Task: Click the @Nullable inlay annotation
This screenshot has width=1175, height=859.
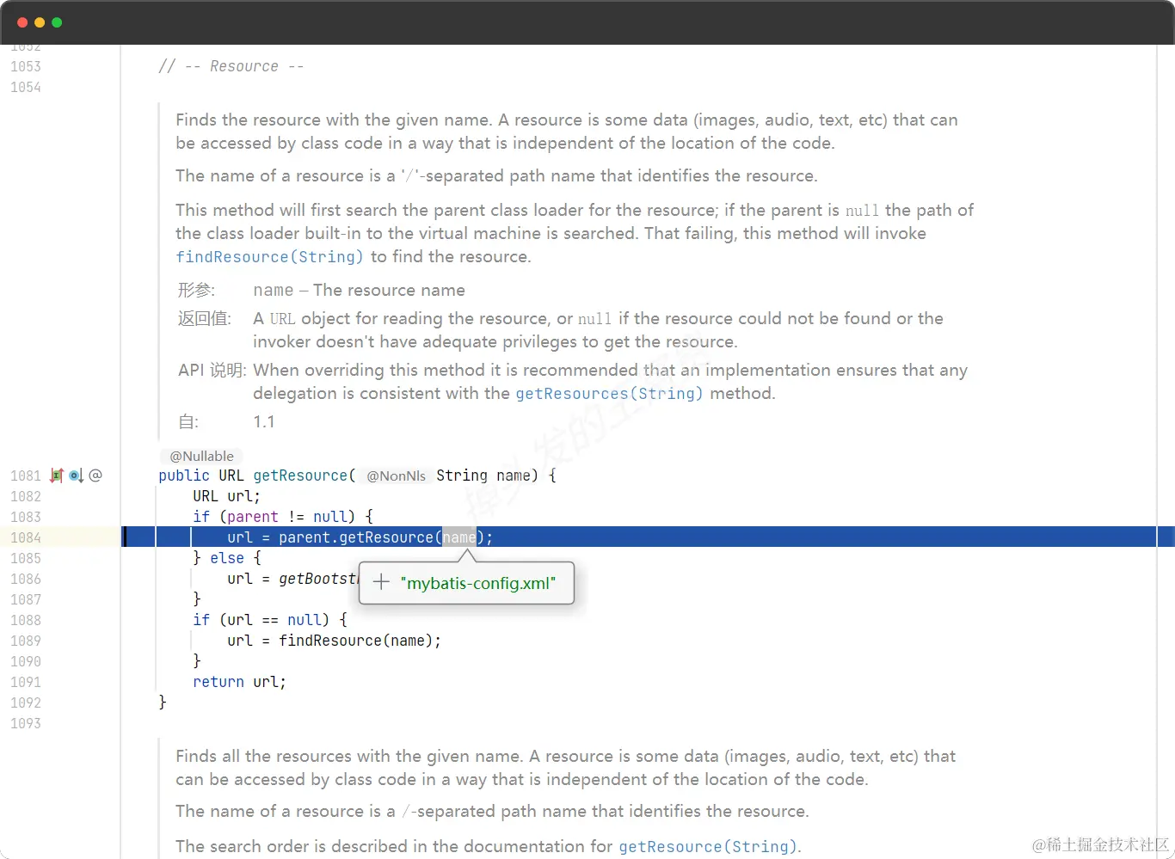Action: click(201, 456)
